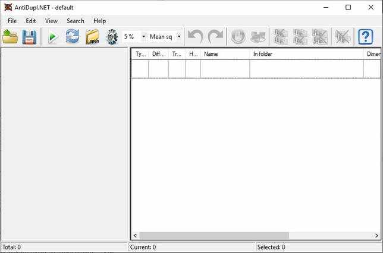Screen dimensions: 383x253
Task: Click the greyed-out crossed-image mistake icon
Action: 343,37
